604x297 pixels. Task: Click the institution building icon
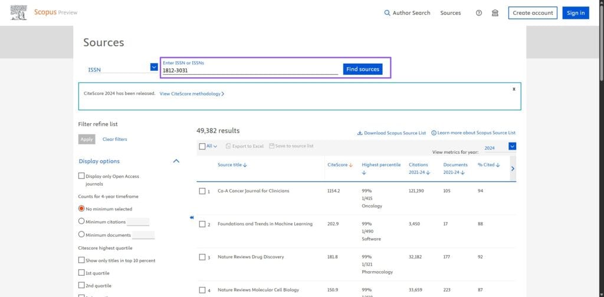(x=495, y=13)
